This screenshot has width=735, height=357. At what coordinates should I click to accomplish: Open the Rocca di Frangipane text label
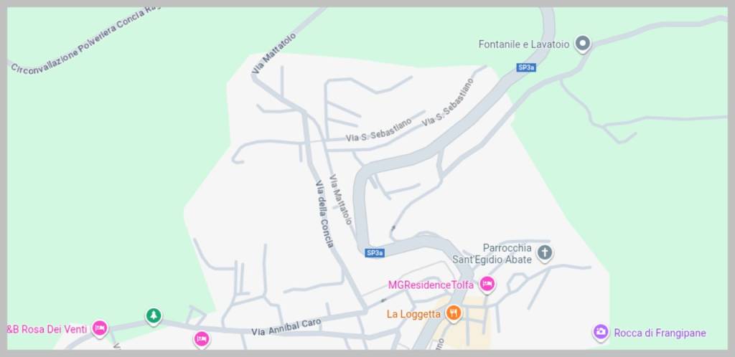pos(660,333)
